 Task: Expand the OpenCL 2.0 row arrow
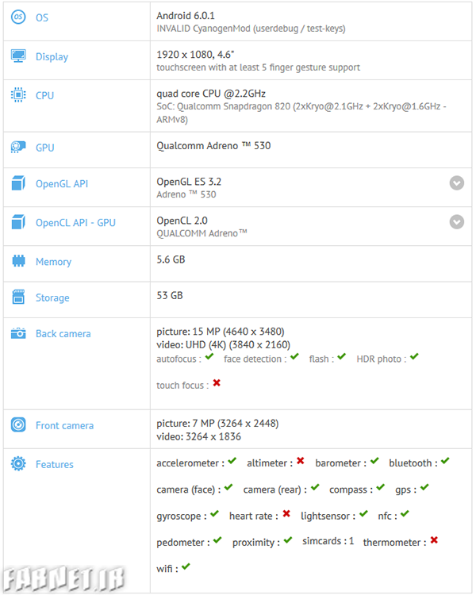tap(457, 222)
